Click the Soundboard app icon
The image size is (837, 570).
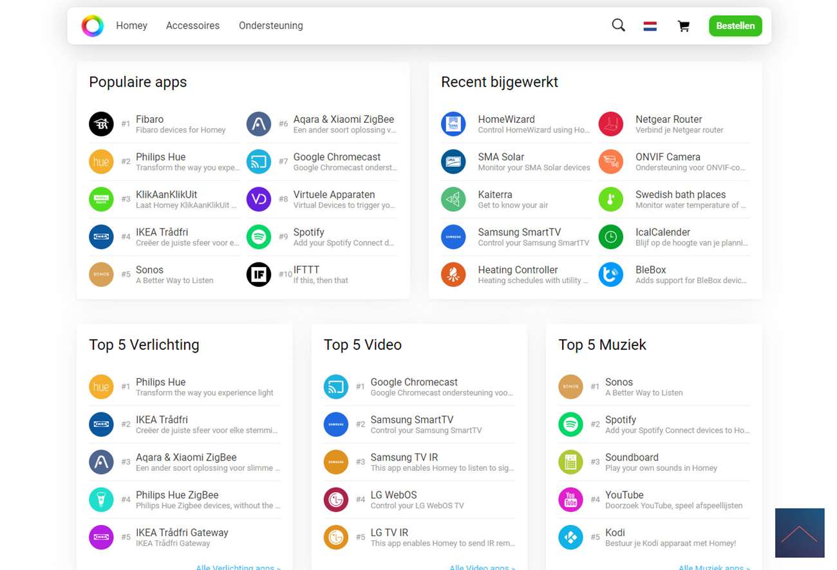570,462
